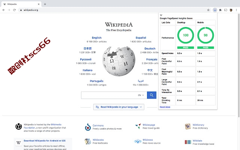Click the Desktop PASS badge
The image size is (240, 150).
point(186,48)
